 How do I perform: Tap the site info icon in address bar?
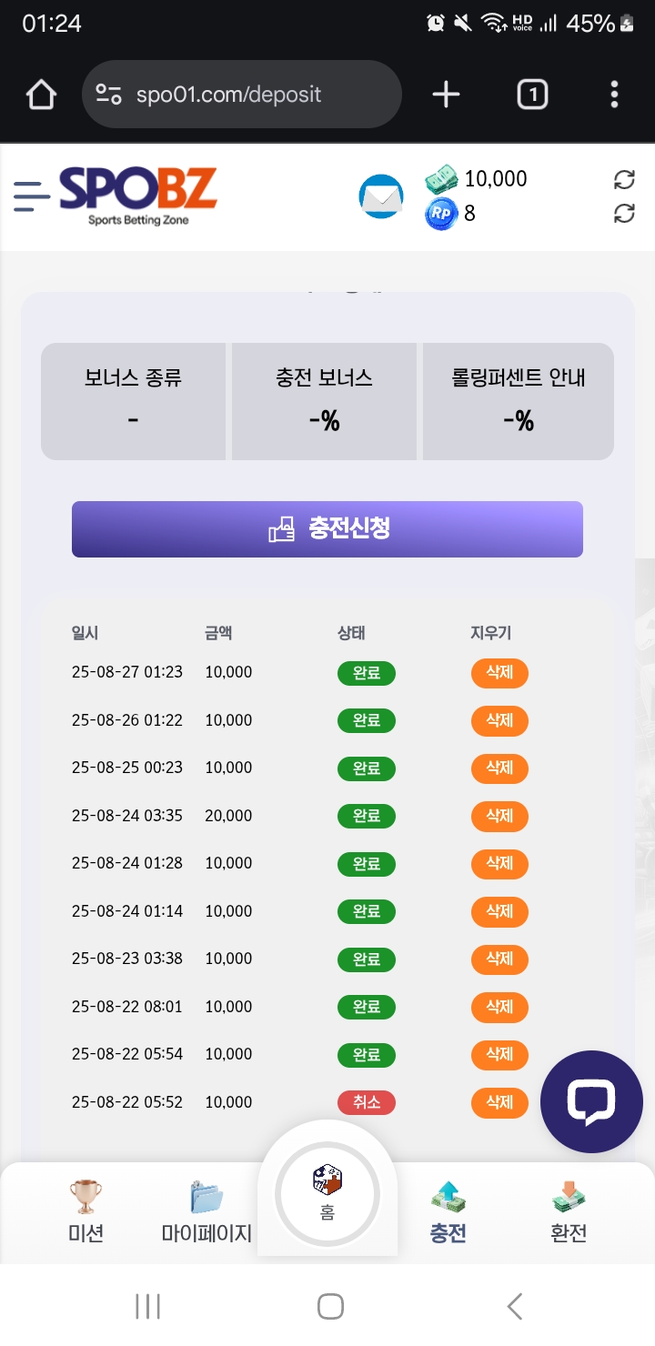108,95
